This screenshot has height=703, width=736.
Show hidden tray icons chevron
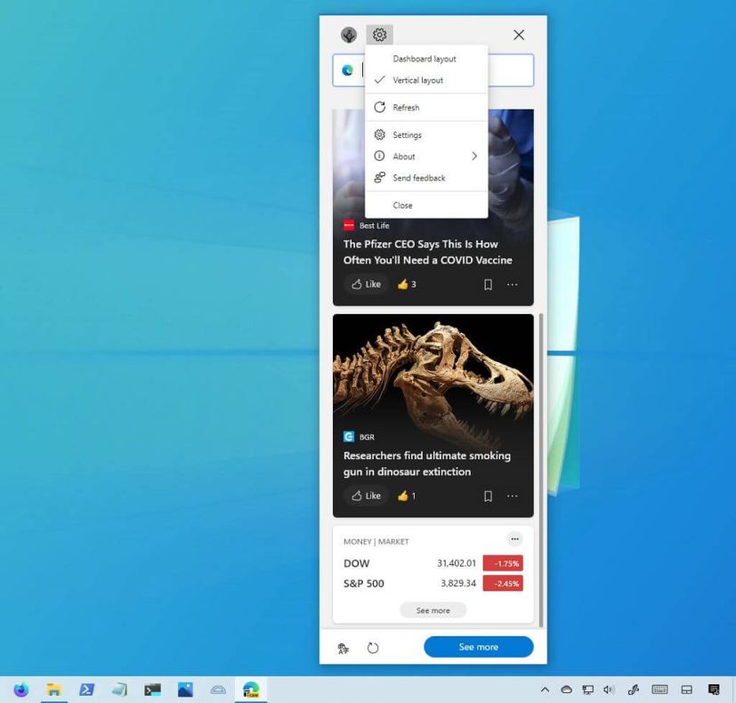point(545,690)
